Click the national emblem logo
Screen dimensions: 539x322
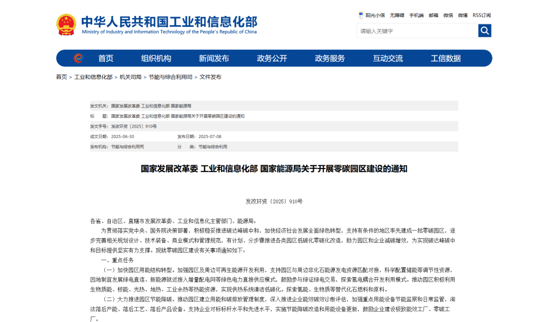tap(66, 24)
